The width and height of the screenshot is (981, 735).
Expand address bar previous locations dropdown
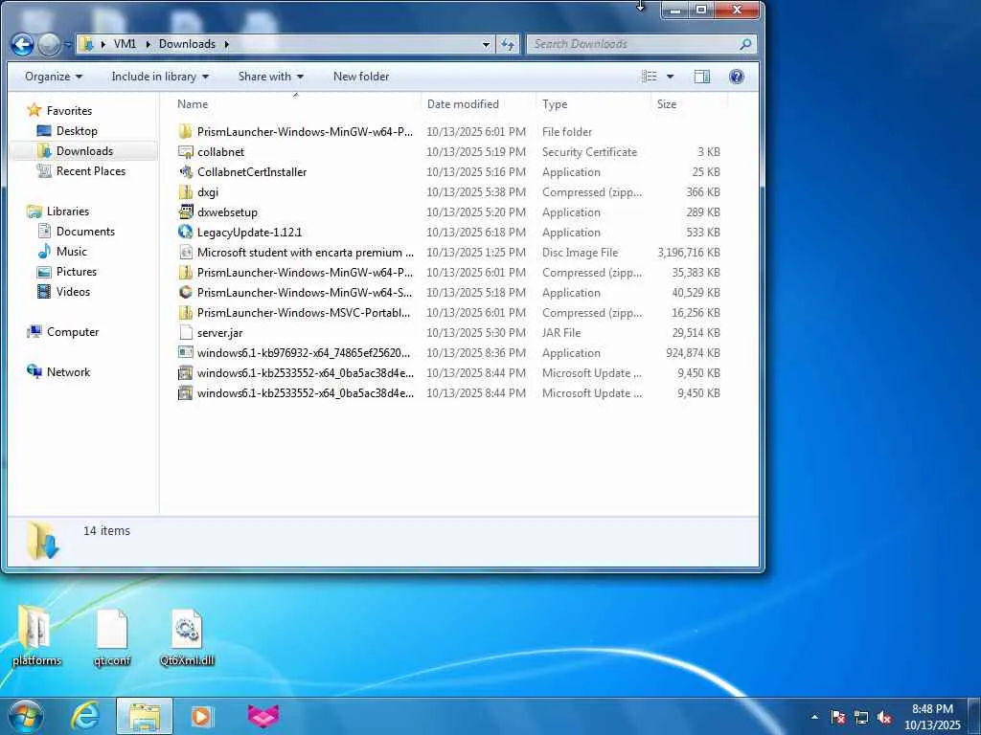(x=486, y=44)
